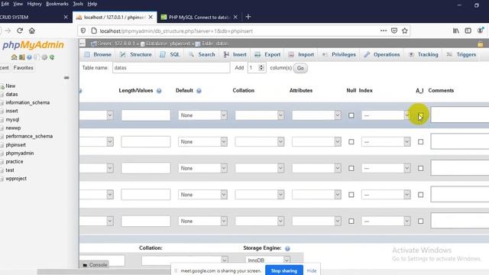This screenshot has width=489, height=275.
Task: Reload the page with the refresh icon
Action: [20, 31]
